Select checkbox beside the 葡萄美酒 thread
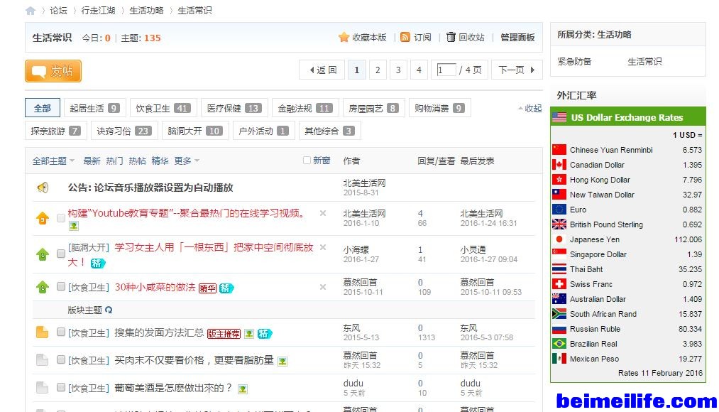The height and width of the screenshot is (412, 719). [61, 388]
